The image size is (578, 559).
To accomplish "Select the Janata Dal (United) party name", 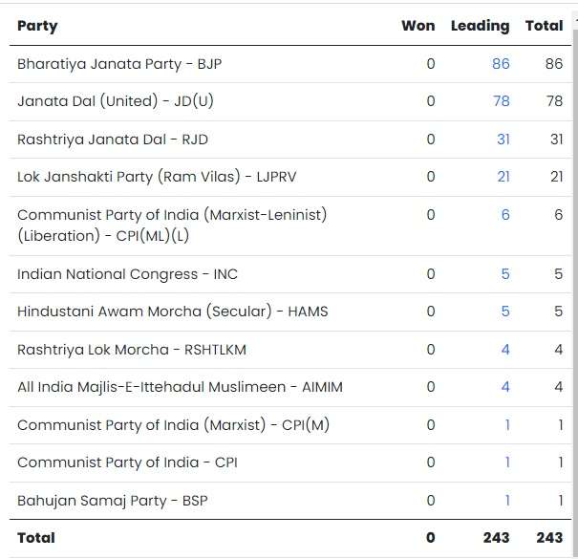I will coord(115,101).
